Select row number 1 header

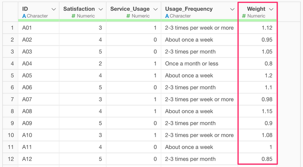click(12, 28)
